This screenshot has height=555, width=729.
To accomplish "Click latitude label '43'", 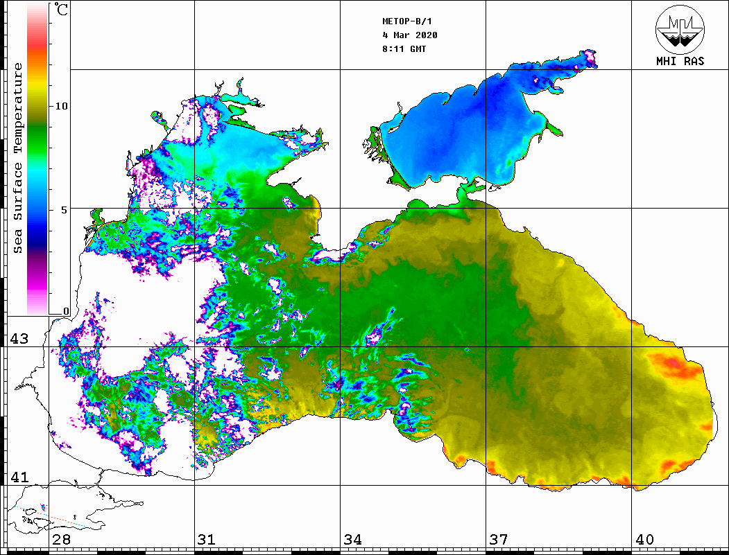I will click(x=19, y=339).
